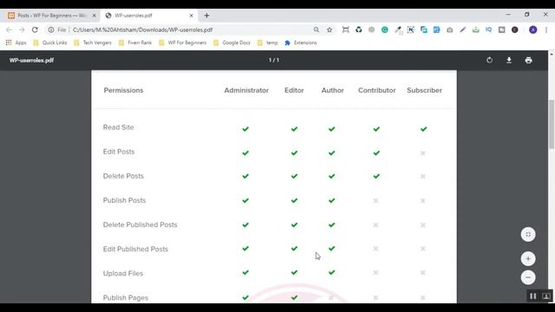Click the Contributor column header
Viewport: 555px width, 312px height.
click(376, 90)
